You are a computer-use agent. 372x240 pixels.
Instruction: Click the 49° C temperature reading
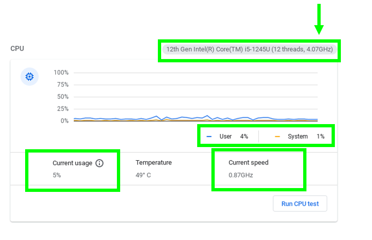pos(143,175)
